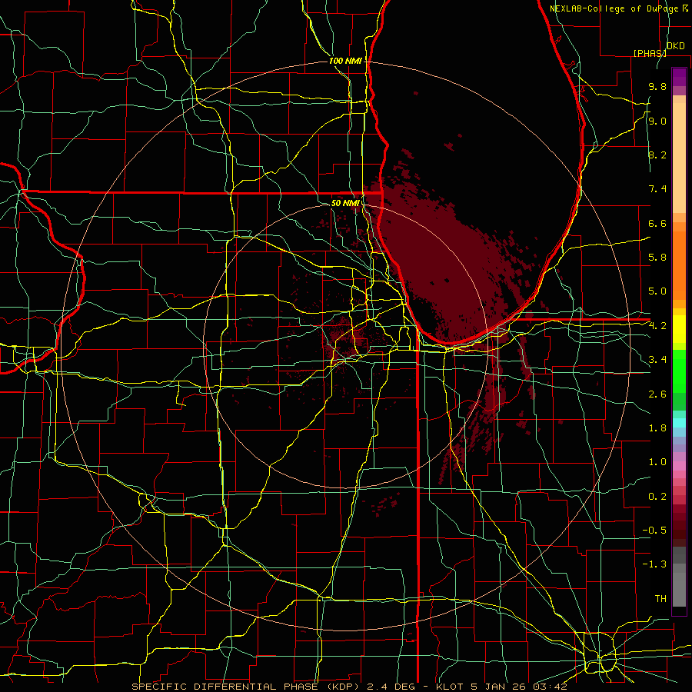Click the purple swatch atop the color bar
The width and height of the screenshot is (692, 692).
coord(679,77)
